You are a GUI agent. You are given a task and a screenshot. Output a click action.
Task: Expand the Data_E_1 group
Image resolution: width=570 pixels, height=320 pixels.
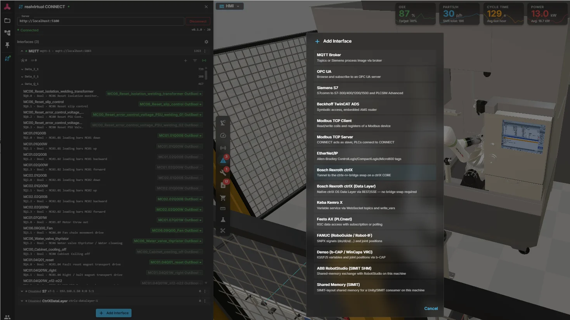pyautogui.click(x=22, y=77)
